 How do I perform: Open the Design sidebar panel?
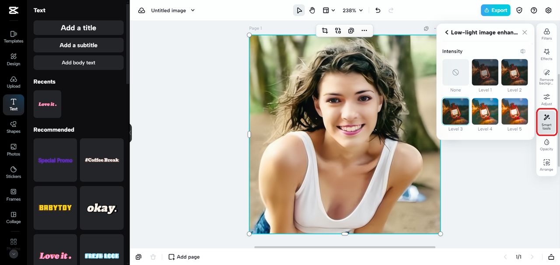14,59
